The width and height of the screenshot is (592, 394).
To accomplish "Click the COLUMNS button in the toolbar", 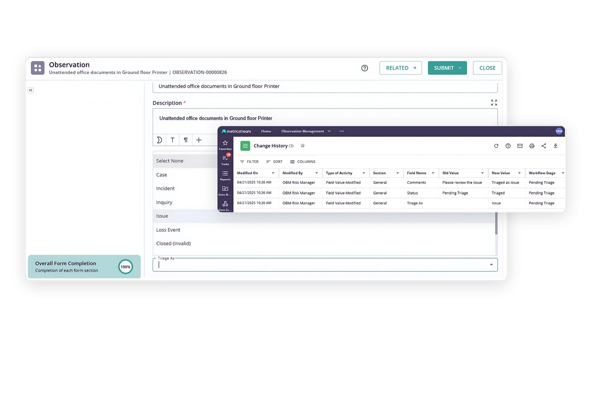I will pyautogui.click(x=303, y=162).
